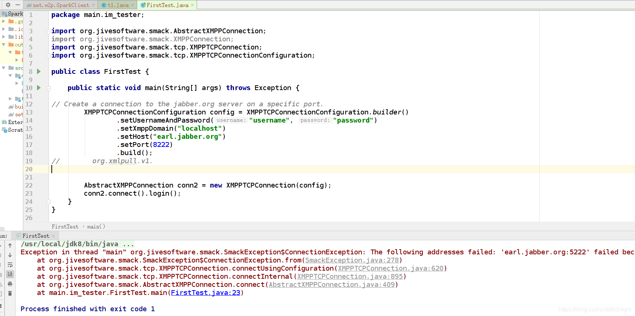Expand the .gr folder in project tree

tap(4, 21)
